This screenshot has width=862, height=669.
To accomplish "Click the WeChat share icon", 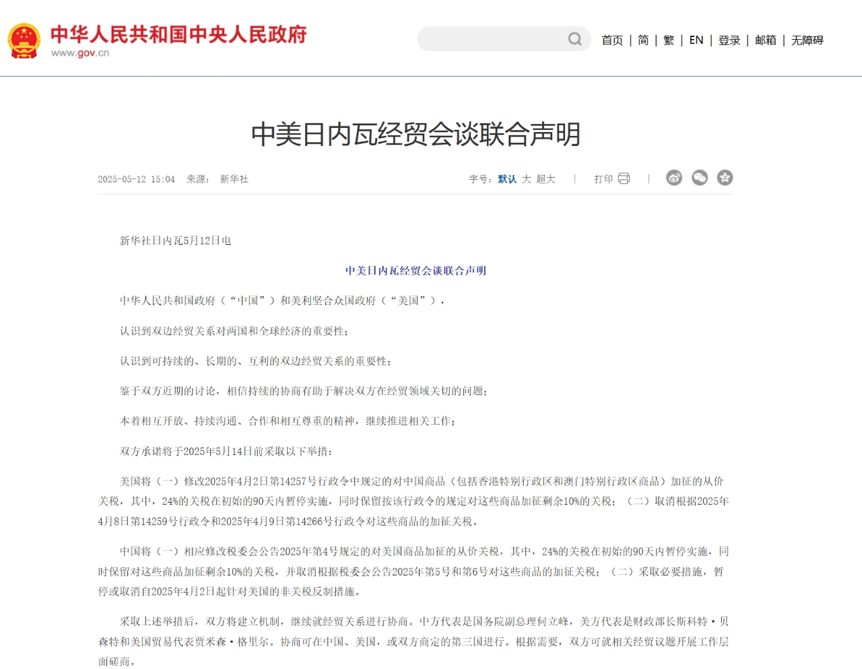I will tap(700, 178).
